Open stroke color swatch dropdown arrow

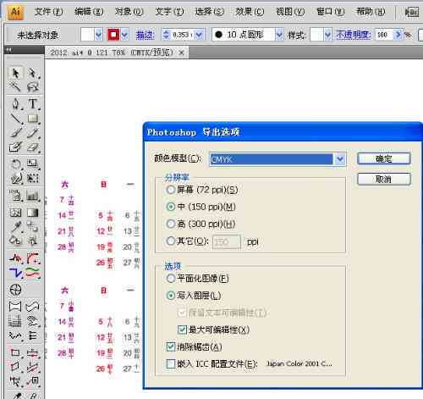pyautogui.click(x=124, y=35)
